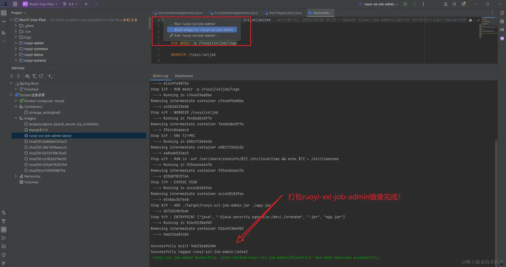Collapse the Images node
Screen dimensions: 506x267
point(16,118)
